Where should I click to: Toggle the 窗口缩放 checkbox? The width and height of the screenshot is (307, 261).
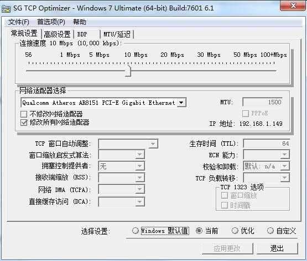point(225,195)
